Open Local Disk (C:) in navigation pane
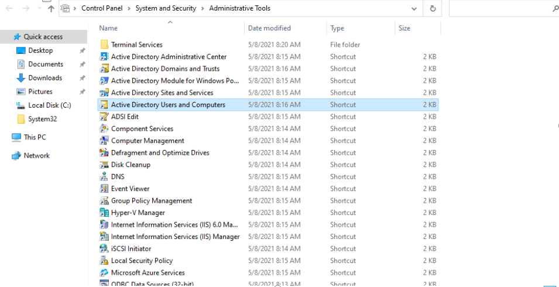 click(x=49, y=105)
